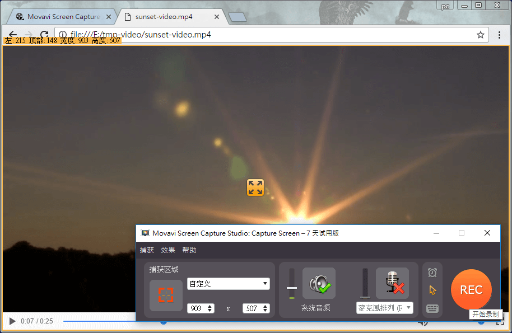Click the orange fullscreen expand icon on video
The width and height of the screenshot is (512, 333).
tap(255, 187)
